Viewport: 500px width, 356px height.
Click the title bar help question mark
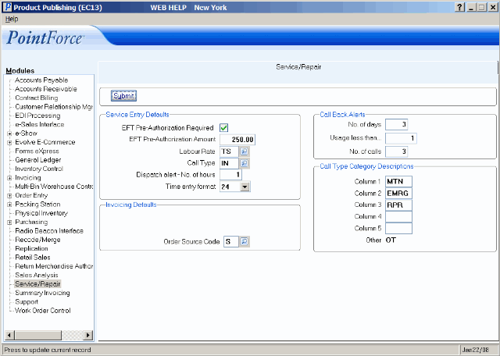tap(459, 7)
